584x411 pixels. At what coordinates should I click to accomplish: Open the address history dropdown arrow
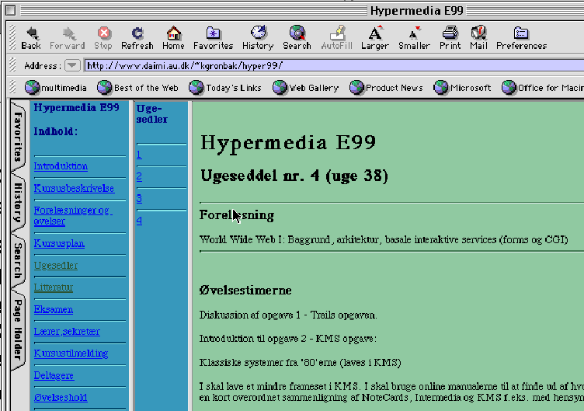[72, 65]
